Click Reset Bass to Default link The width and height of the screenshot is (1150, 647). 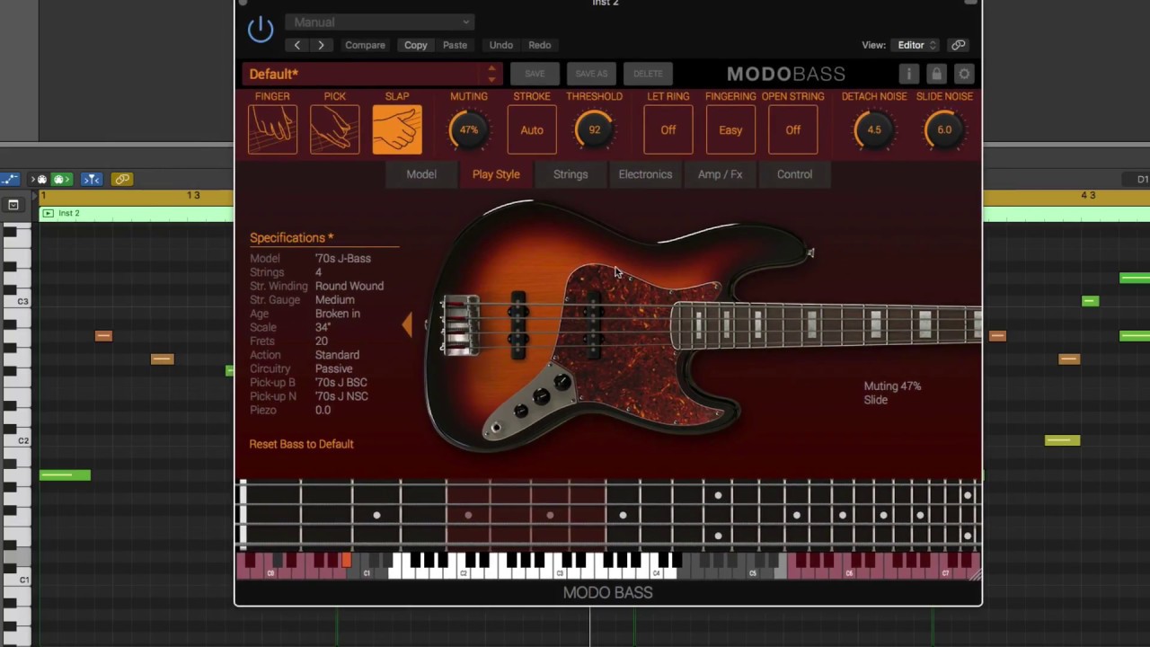pos(301,444)
